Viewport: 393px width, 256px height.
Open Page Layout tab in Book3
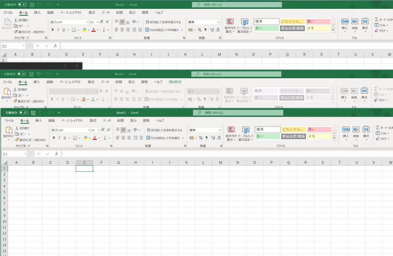point(72,121)
